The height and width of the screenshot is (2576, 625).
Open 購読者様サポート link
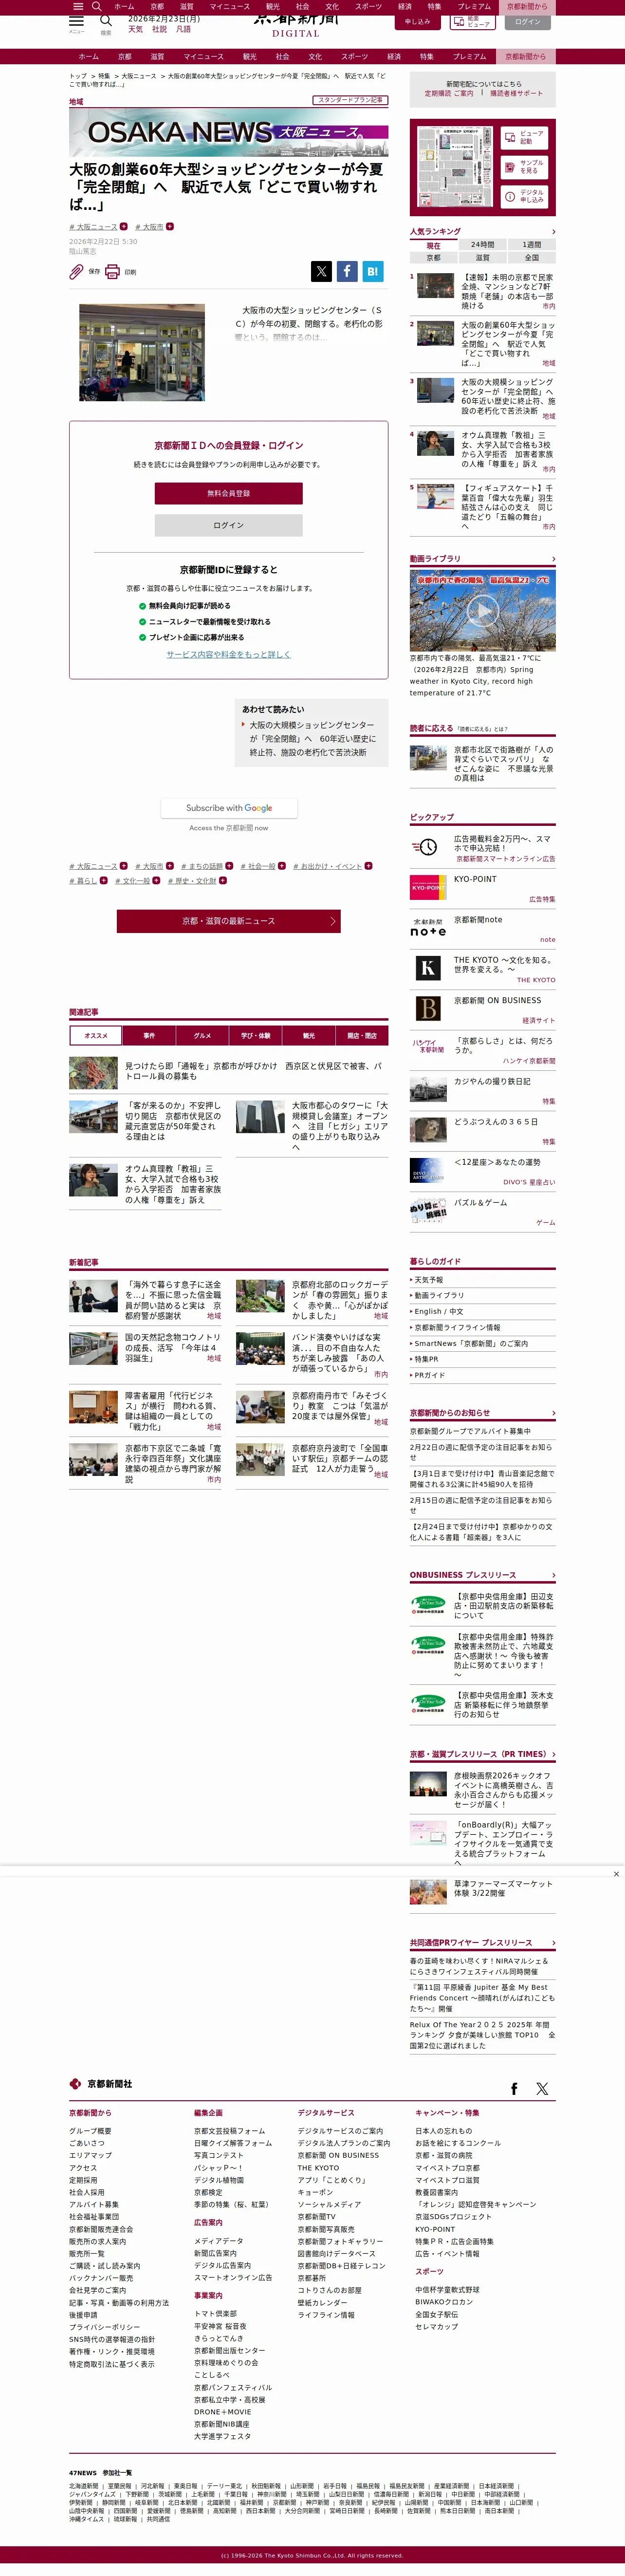click(517, 93)
